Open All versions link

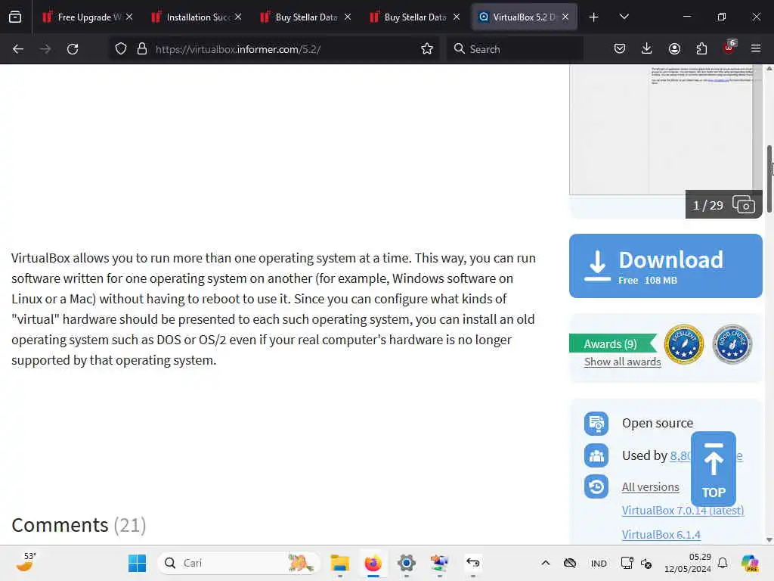click(650, 487)
